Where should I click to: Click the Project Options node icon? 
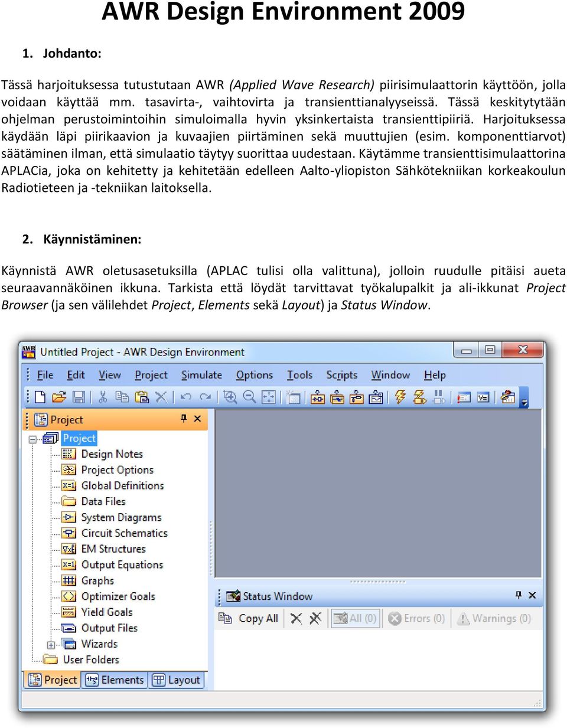pos(69,469)
